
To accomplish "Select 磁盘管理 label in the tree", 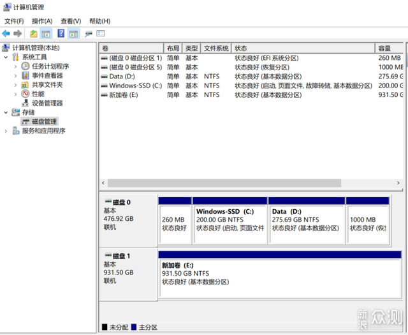I will (44, 122).
